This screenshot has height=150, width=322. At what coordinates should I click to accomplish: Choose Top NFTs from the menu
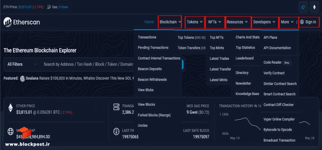216,37
